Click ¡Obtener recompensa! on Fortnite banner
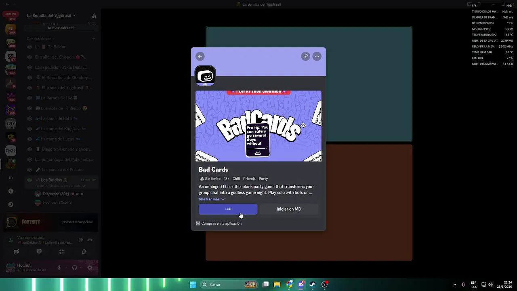This screenshot has height=291, width=517. (77, 222)
